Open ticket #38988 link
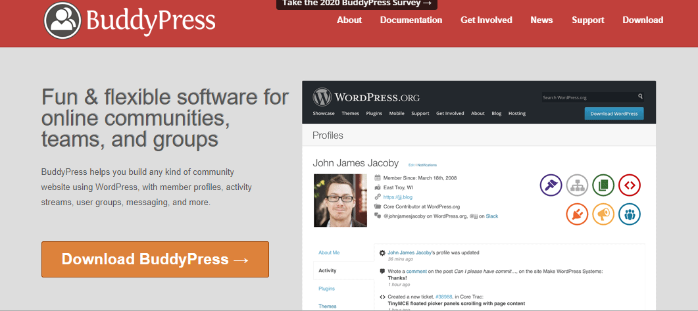 click(x=443, y=297)
